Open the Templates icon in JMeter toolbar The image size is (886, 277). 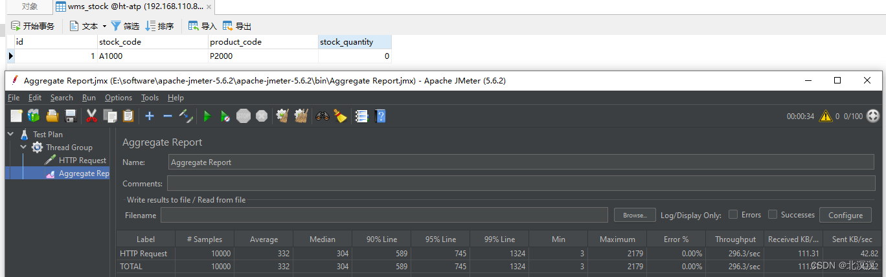34,116
